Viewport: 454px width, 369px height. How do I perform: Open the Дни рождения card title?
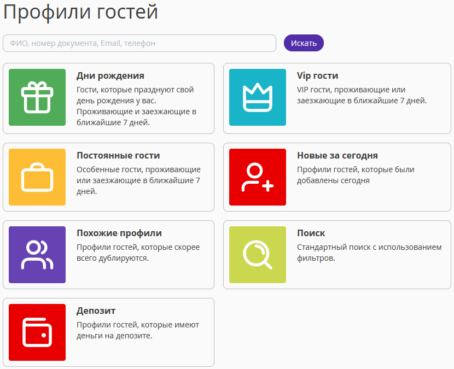110,75
